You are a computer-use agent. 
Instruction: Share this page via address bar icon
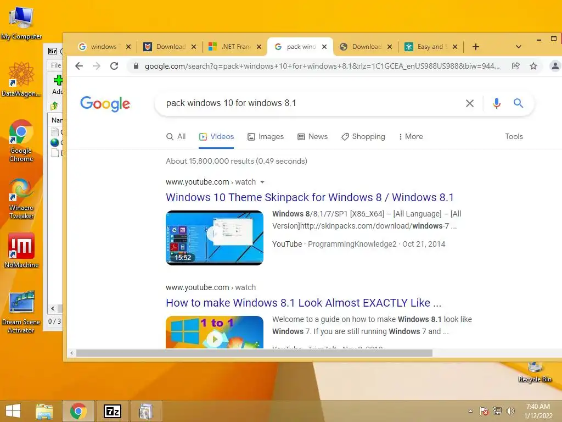point(515,66)
